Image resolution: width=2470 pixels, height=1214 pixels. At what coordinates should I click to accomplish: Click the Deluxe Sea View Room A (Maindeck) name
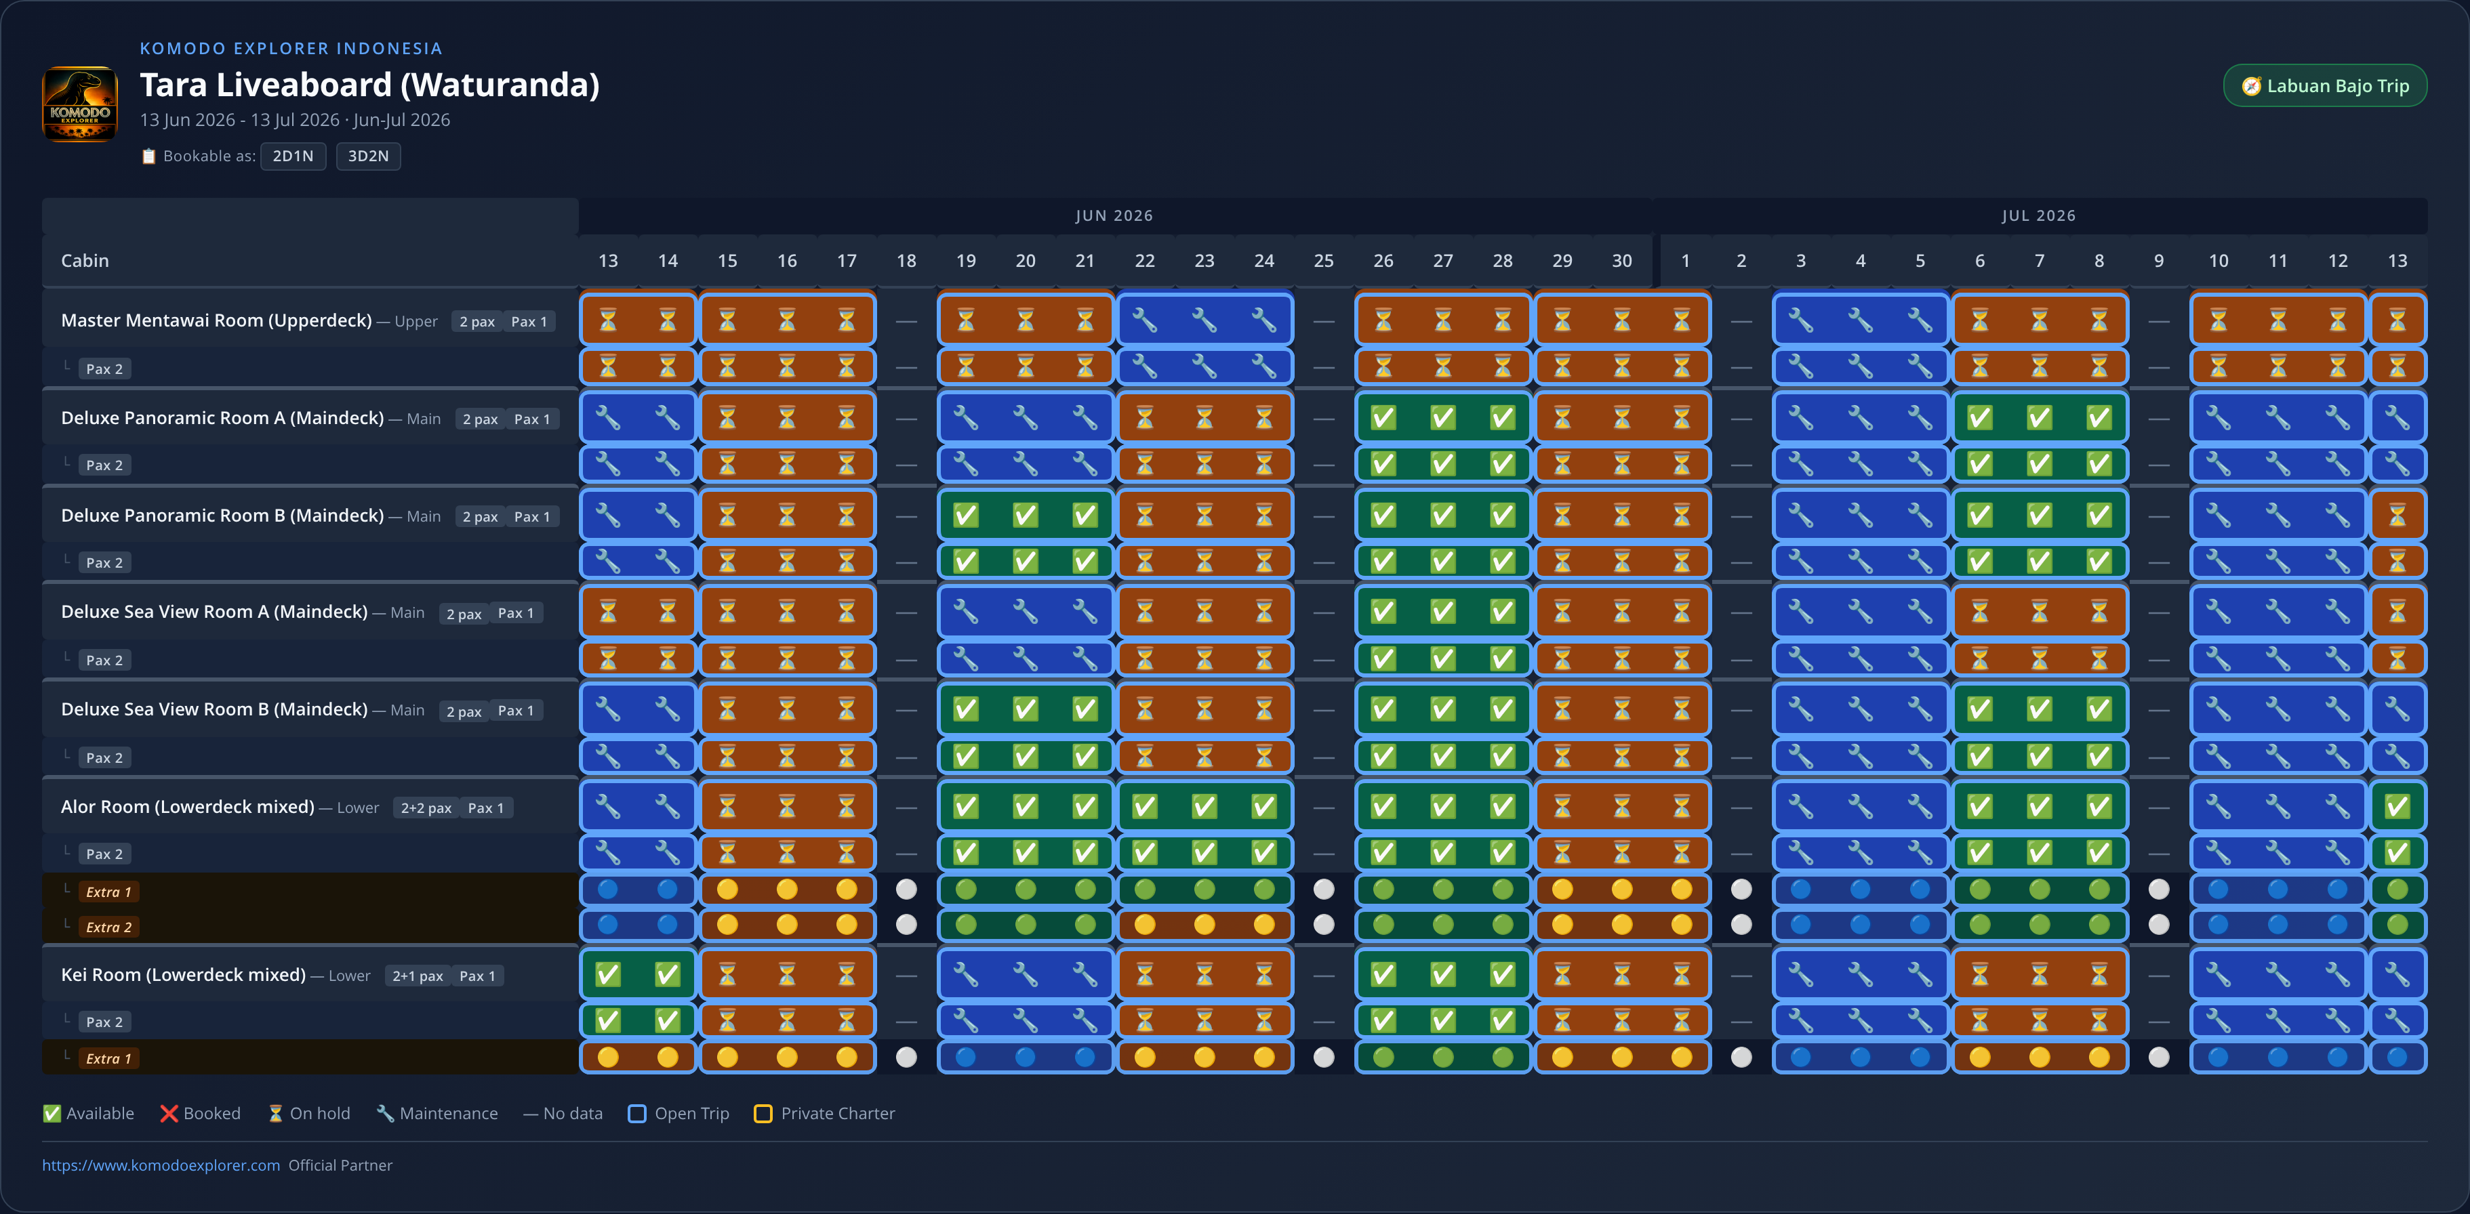point(215,611)
